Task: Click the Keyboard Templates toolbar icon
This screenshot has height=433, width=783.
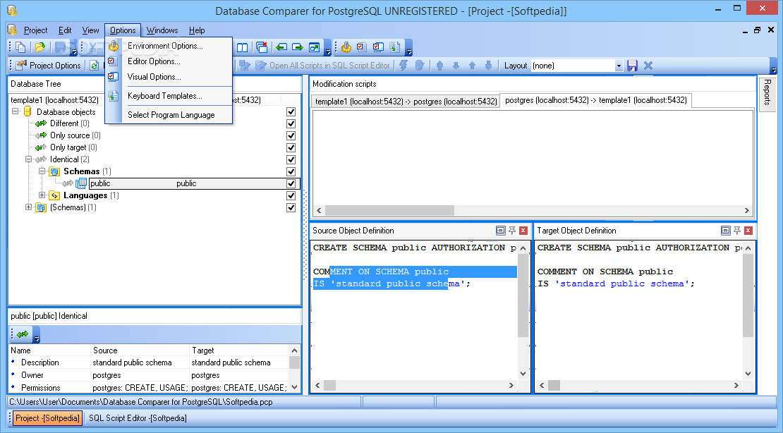Action: [x=394, y=47]
